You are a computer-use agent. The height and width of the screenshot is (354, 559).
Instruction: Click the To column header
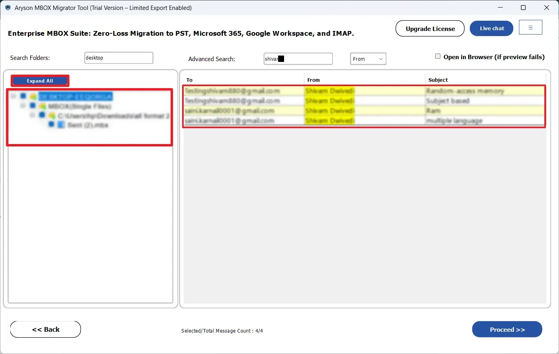coord(190,80)
